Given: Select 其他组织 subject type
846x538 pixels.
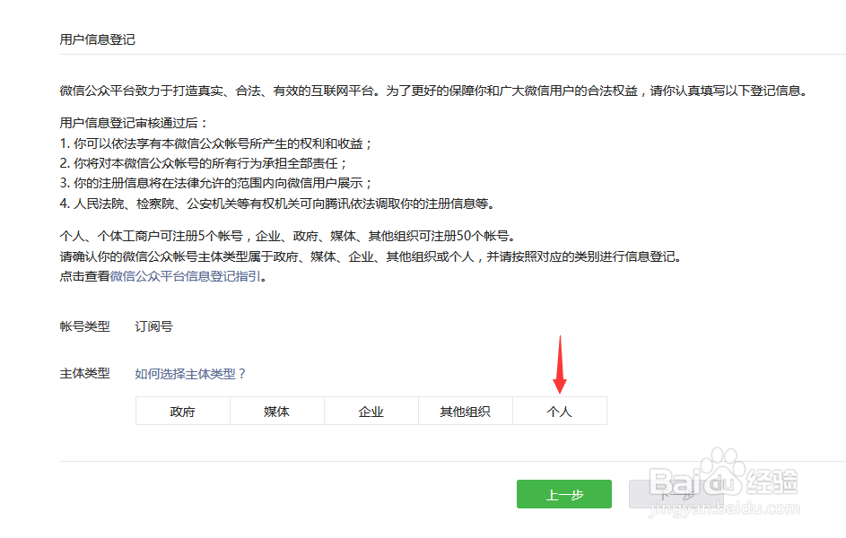Looking at the screenshot, I should (x=465, y=411).
